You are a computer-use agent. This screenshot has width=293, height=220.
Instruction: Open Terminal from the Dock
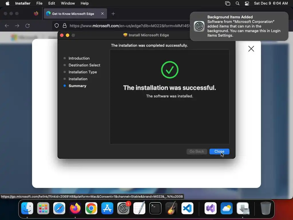pos(155,208)
